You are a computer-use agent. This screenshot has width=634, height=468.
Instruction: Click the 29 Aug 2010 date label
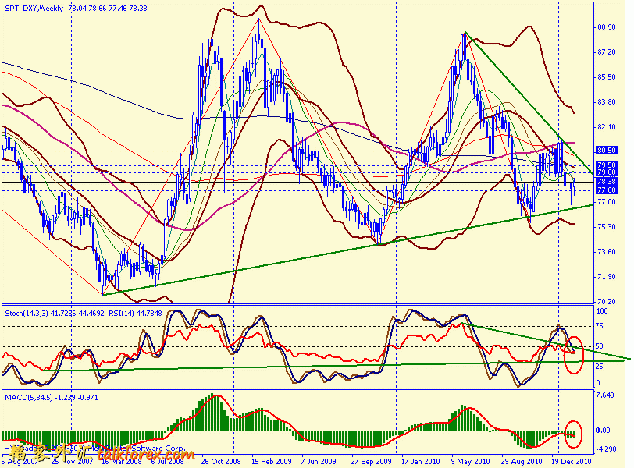(x=522, y=462)
